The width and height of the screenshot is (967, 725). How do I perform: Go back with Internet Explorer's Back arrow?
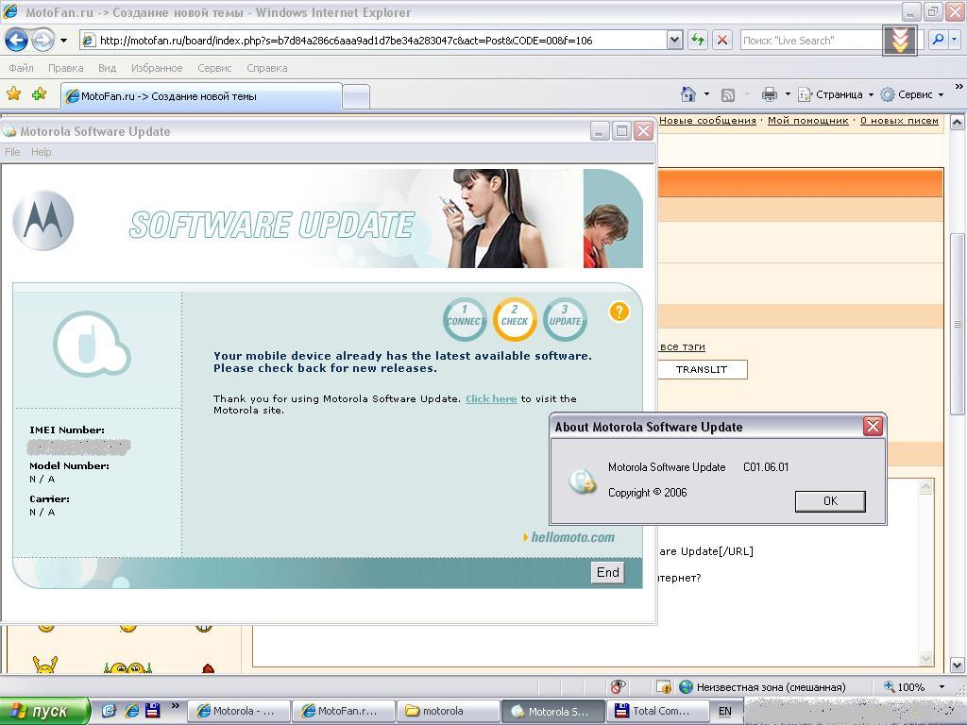tap(16, 41)
